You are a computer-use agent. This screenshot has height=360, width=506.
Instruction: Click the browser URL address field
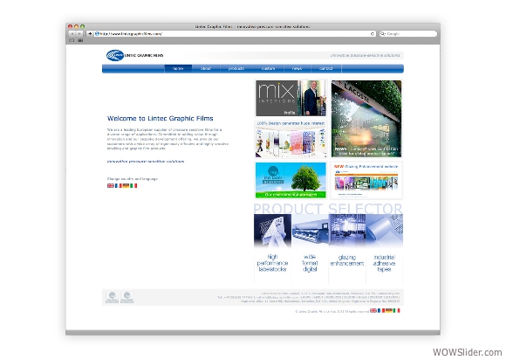click(235, 33)
